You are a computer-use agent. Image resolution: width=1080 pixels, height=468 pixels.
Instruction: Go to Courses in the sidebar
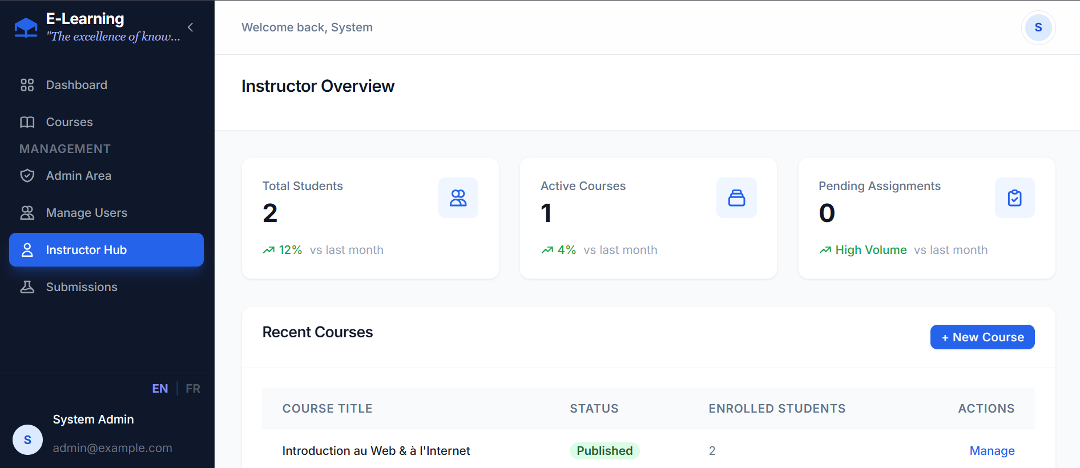[69, 122]
